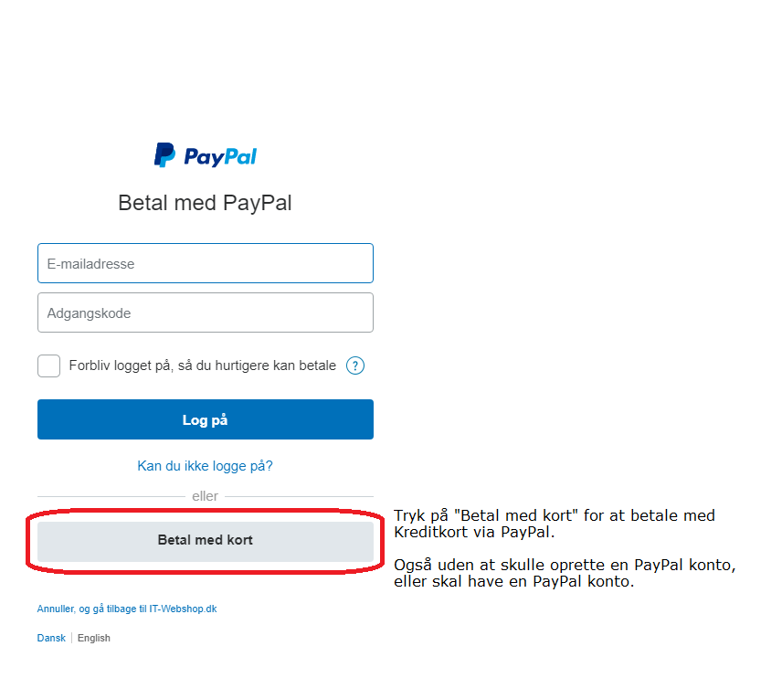This screenshot has width=782, height=699.
Task: Click the "eller" divider text
Action: [205, 496]
